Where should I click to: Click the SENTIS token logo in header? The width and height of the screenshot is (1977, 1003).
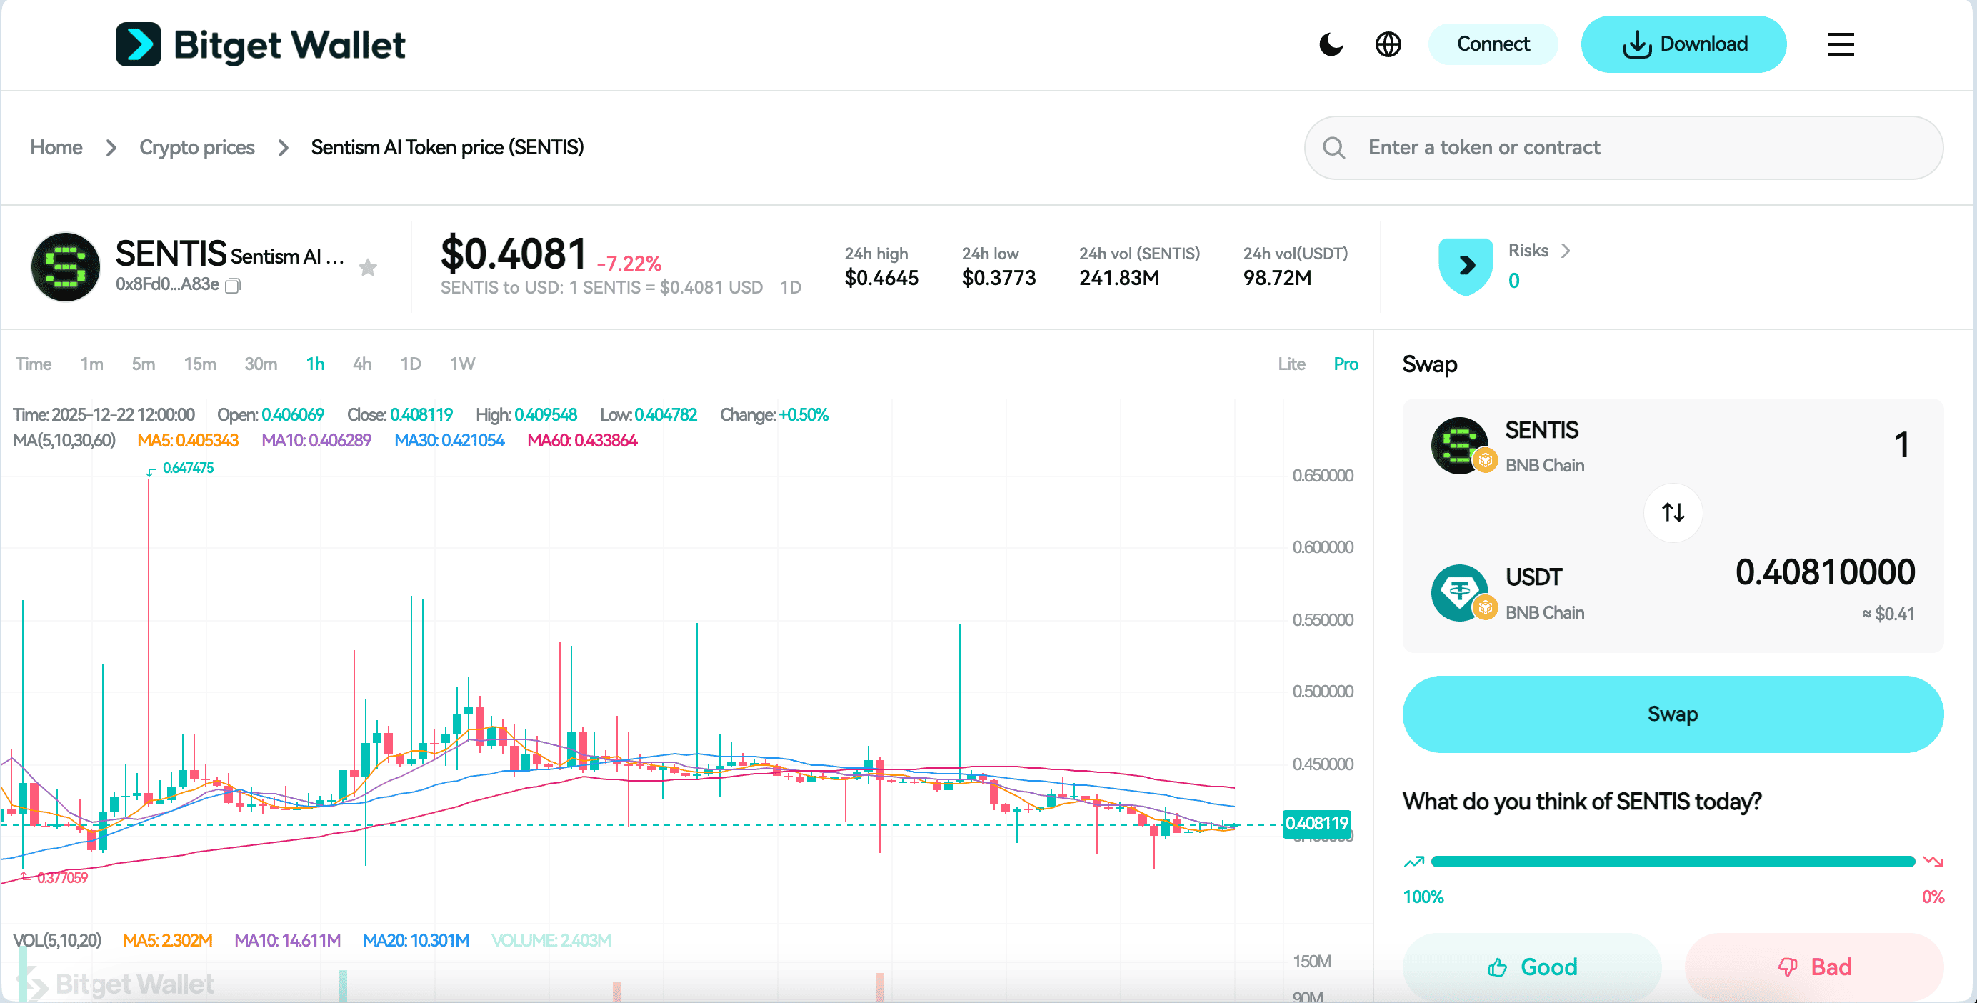click(x=65, y=266)
